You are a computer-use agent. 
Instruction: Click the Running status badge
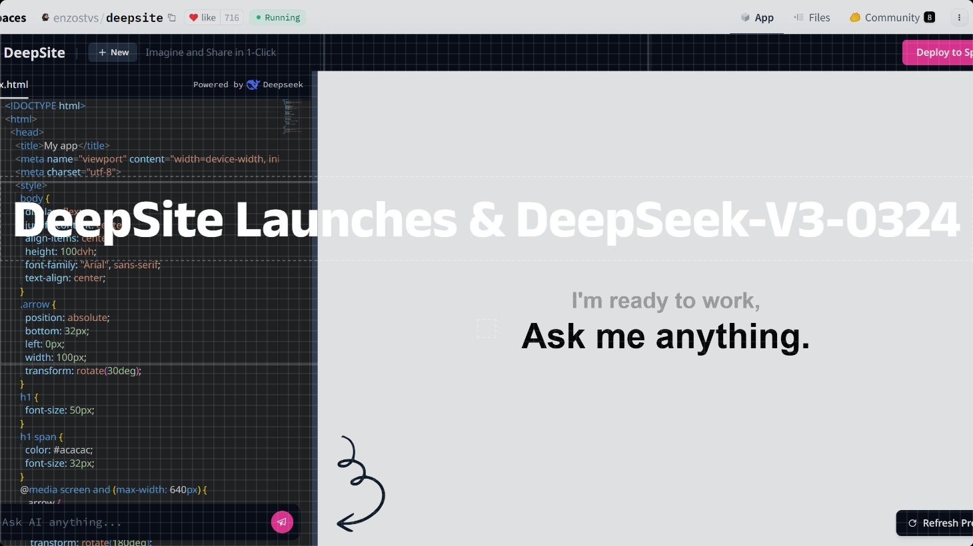click(x=278, y=18)
